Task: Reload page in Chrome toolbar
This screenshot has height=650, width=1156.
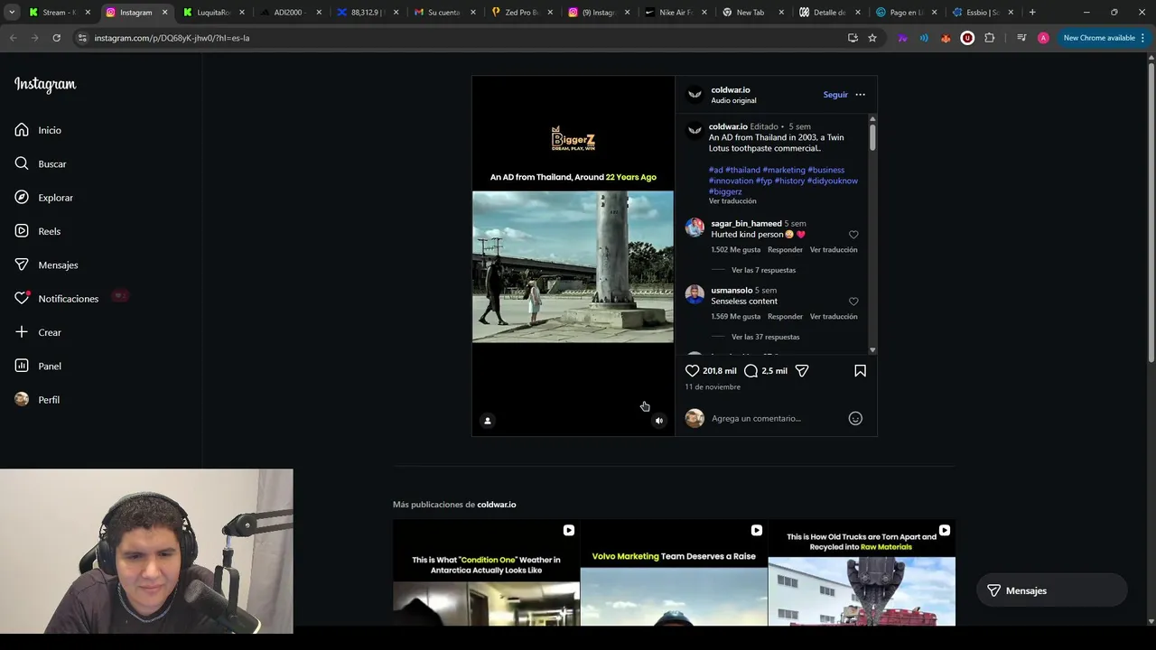Action: 56,38
